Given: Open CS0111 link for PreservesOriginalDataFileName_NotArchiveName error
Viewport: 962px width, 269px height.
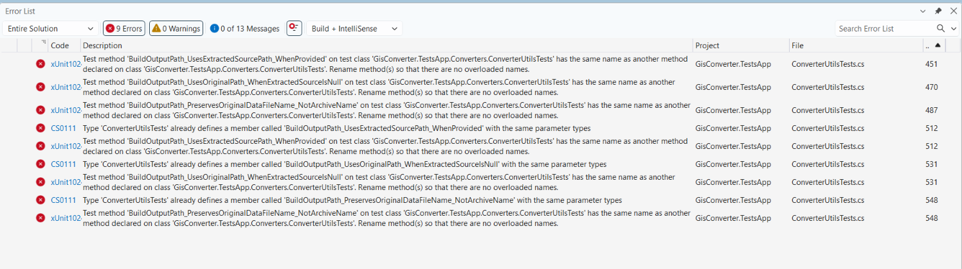Looking at the screenshot, I should 63,200.
